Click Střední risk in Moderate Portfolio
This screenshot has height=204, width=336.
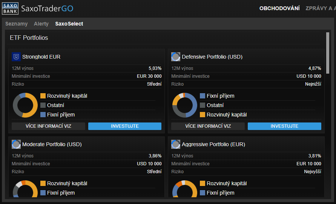(x=154, y=172)
